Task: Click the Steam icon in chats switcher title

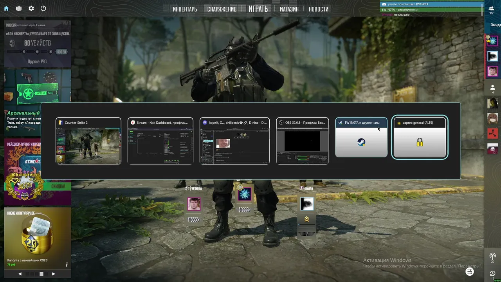Action: (341, 123)
